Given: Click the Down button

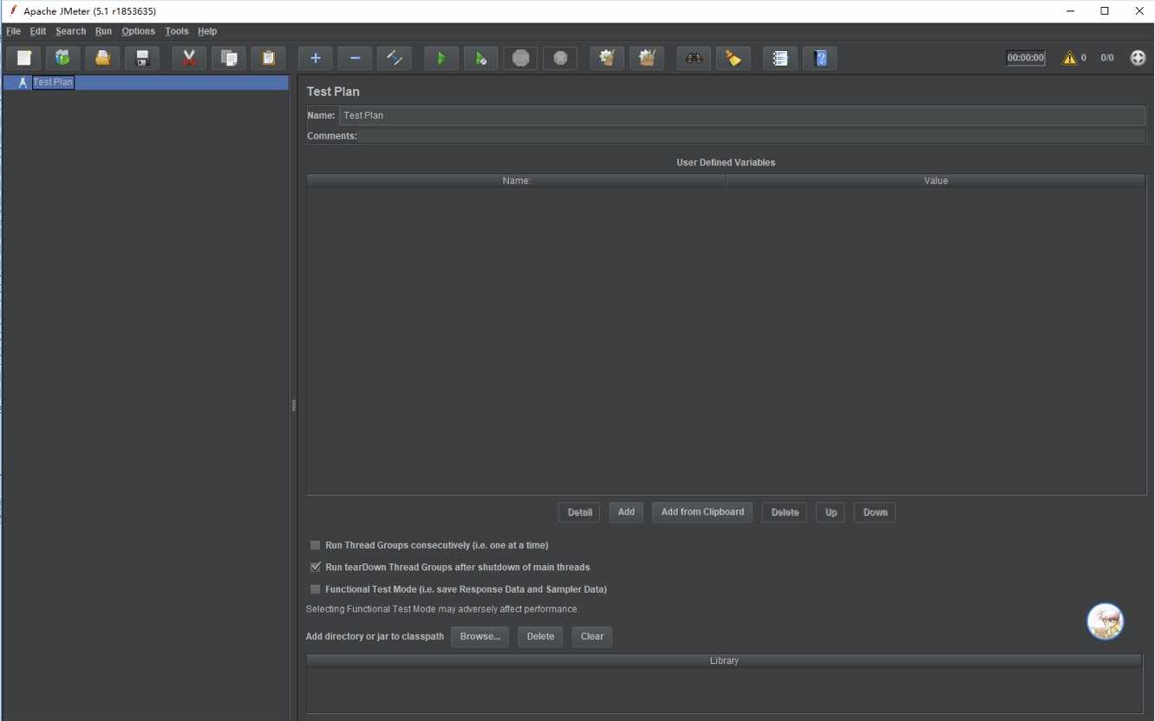Looking at the screenshot, I should tap(875, 512).
